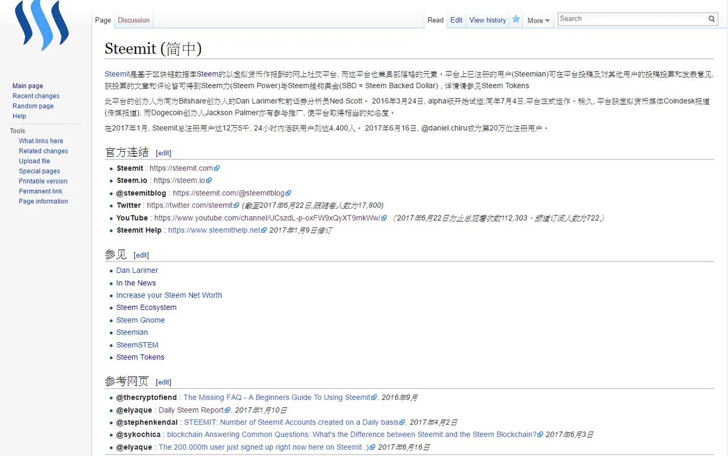Open STEEMIT Number of Accounts link
Viewport: 728px width, 456px height.
coord(294,422)
